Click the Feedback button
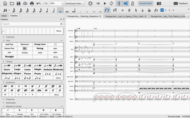 [x=181, y=3]
